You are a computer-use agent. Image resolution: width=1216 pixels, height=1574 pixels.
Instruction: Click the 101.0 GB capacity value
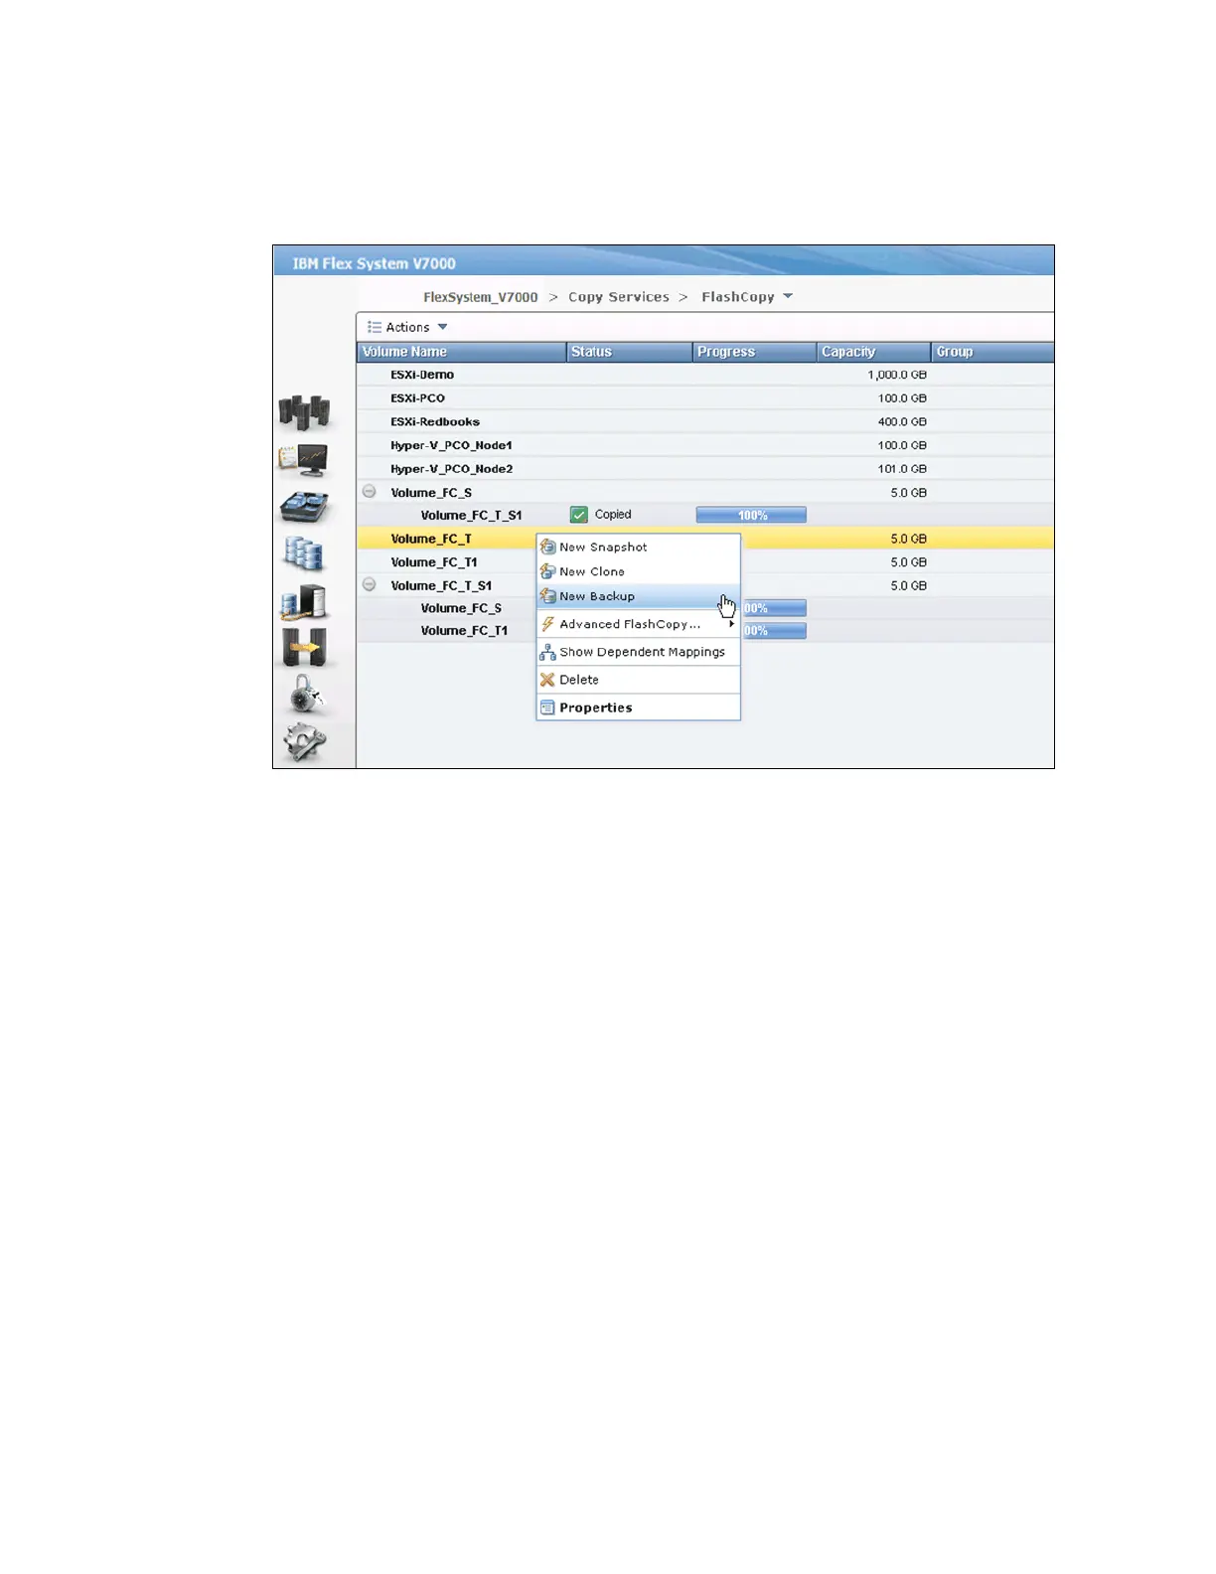(x=902, y=468)
